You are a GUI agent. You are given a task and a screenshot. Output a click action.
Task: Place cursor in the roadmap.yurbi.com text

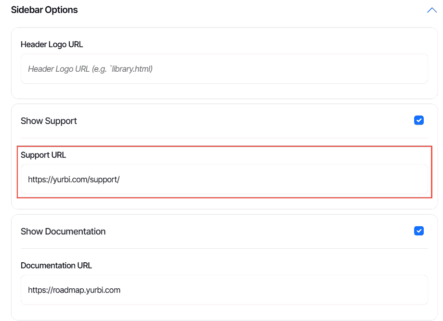[74, 290]
